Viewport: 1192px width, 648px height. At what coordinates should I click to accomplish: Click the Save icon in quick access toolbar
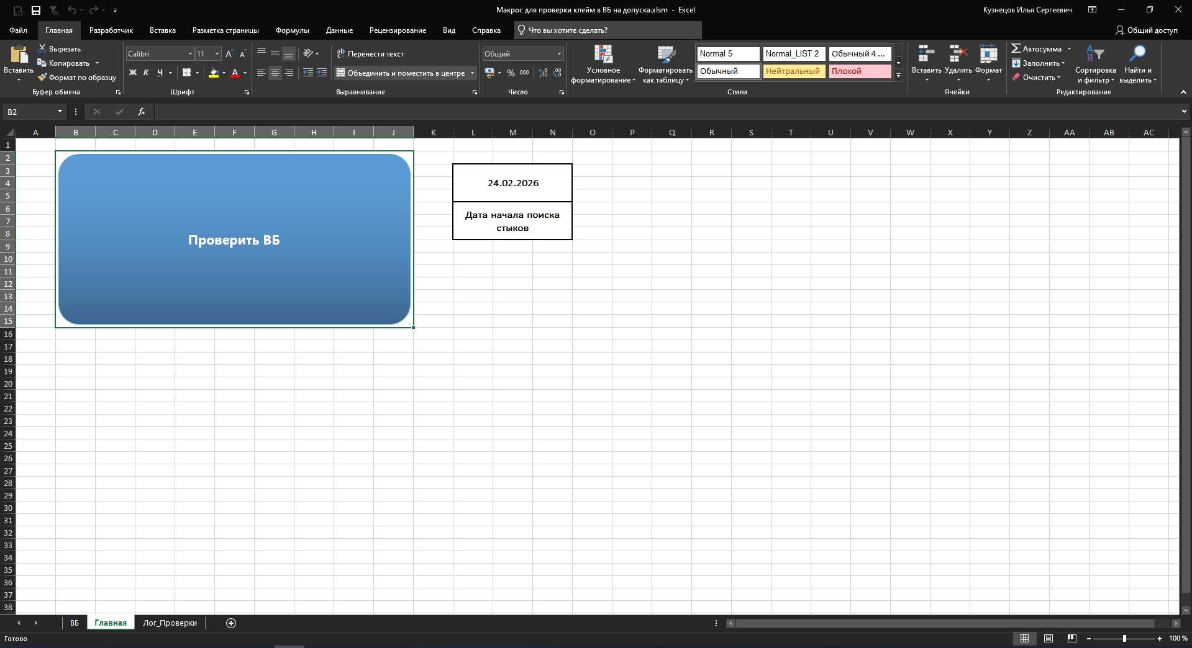[36, 10]
